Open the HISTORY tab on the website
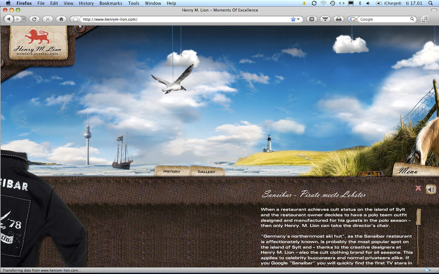 172,171
